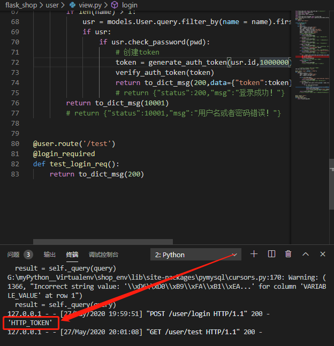This screenshot has height=346, width=334.
Task: Click 'usr.check_password(pwd)' on line 70
Action: coord(158,42)
